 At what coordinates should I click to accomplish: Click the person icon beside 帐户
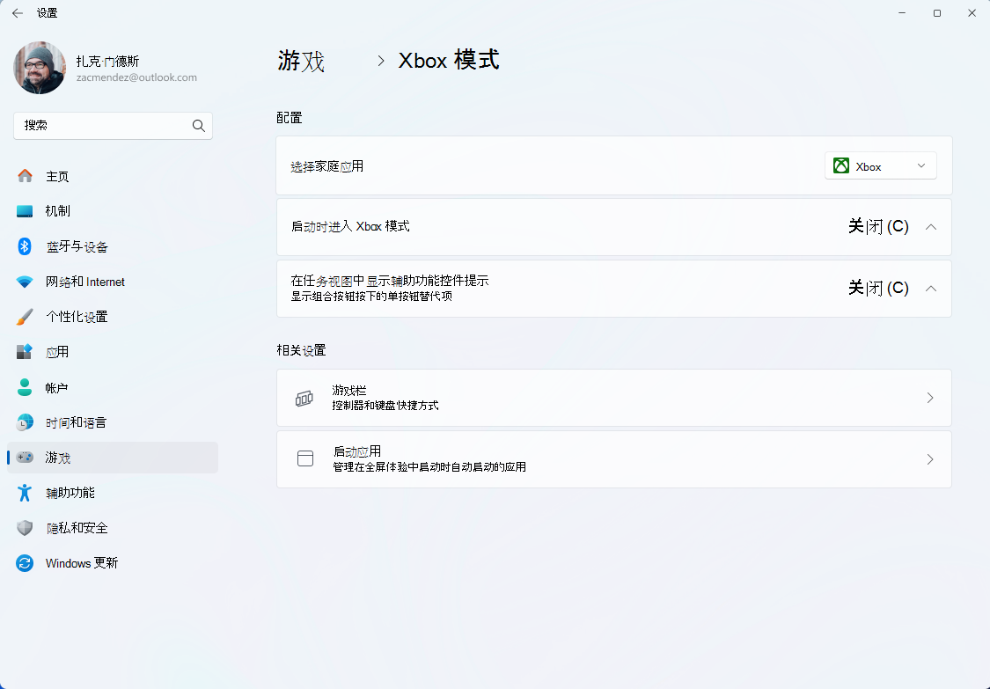(25, 387)
